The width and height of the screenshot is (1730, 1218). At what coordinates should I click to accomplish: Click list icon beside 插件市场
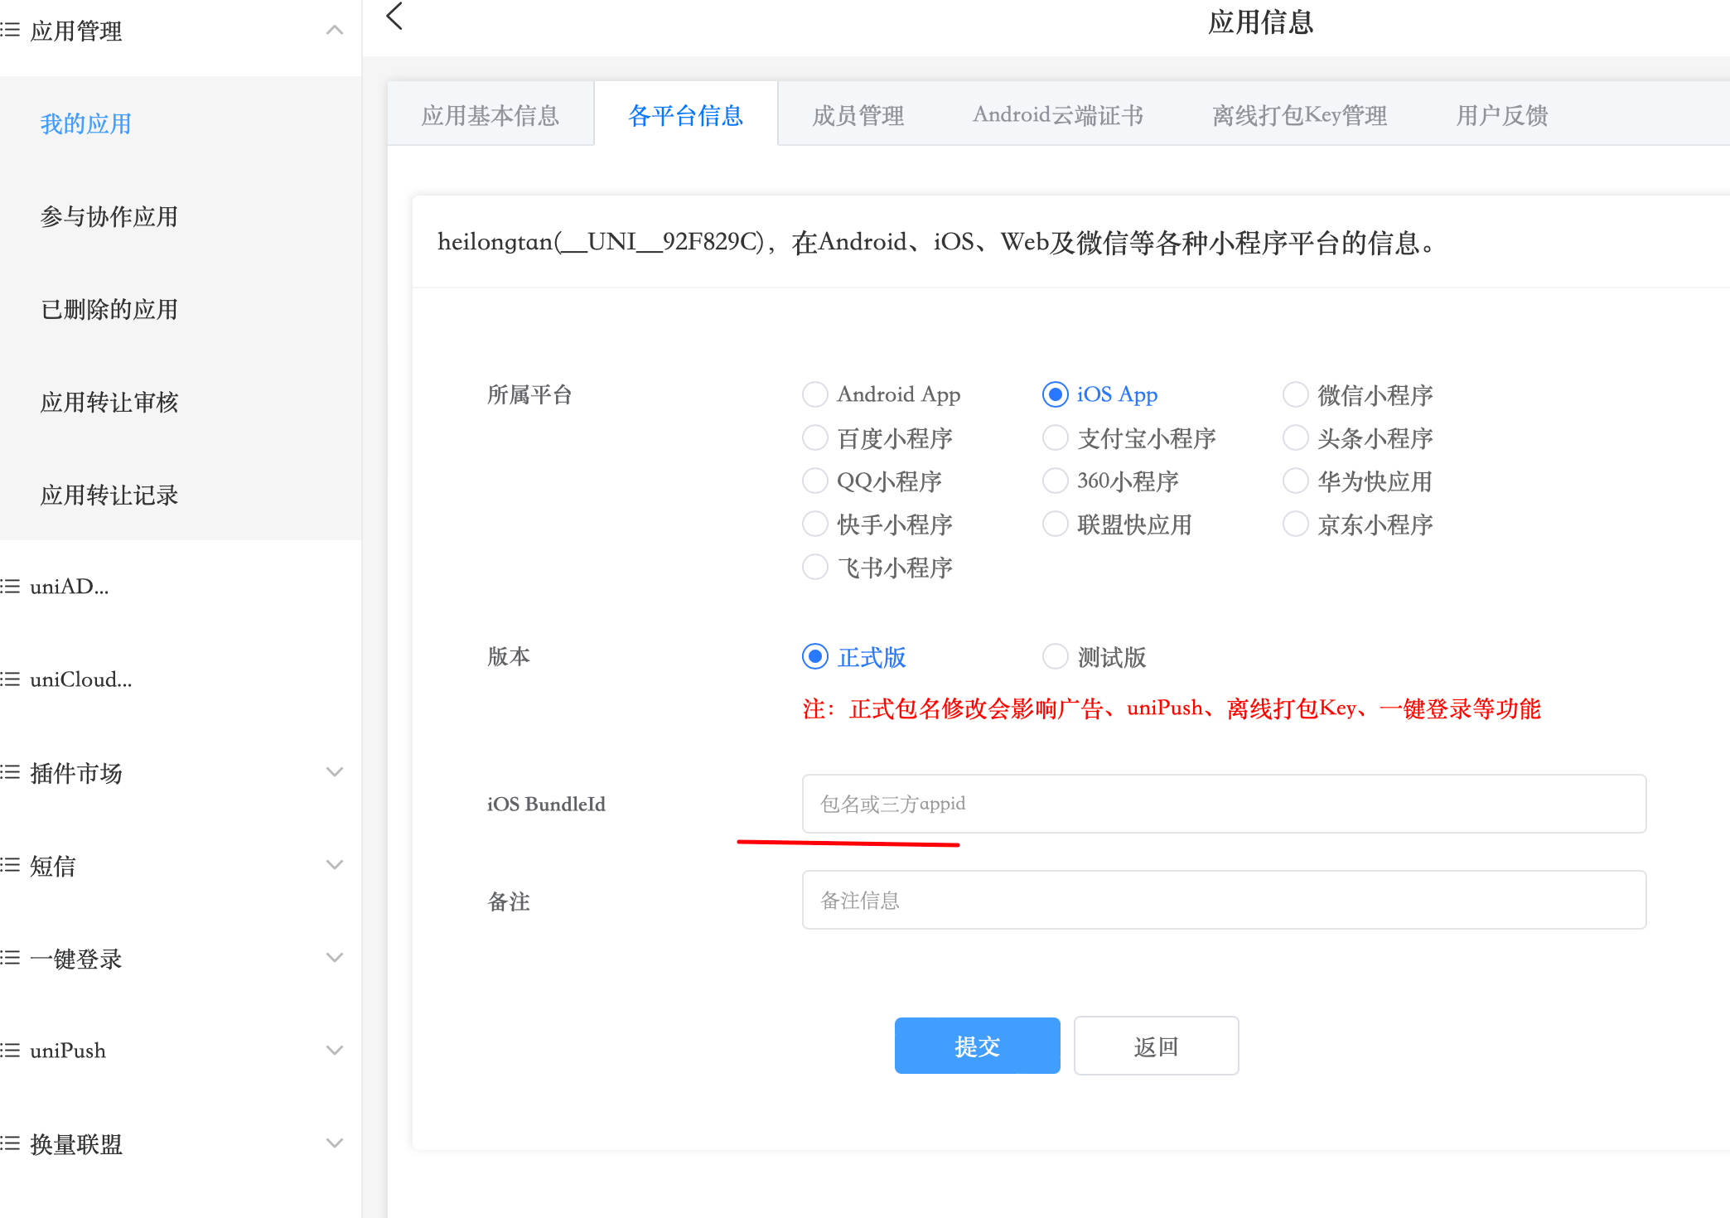[x=10, y=772]
